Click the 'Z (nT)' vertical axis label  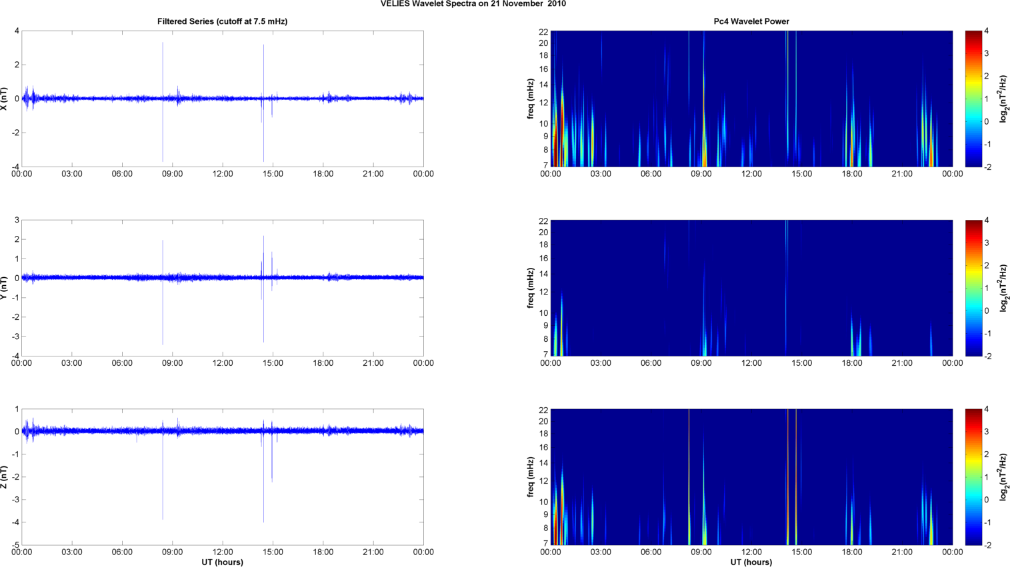[x=5, y=477]
